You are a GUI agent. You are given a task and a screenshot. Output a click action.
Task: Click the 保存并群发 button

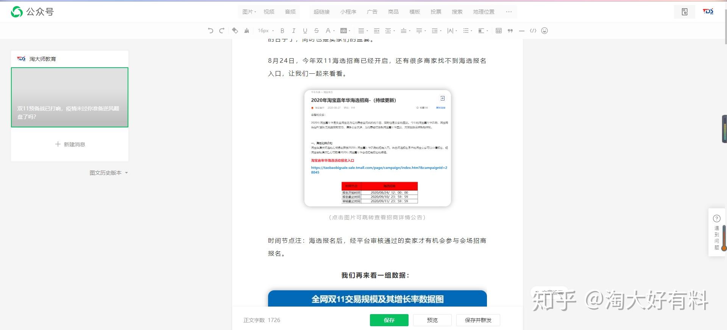pyautogui.click(x=478, y=320)
